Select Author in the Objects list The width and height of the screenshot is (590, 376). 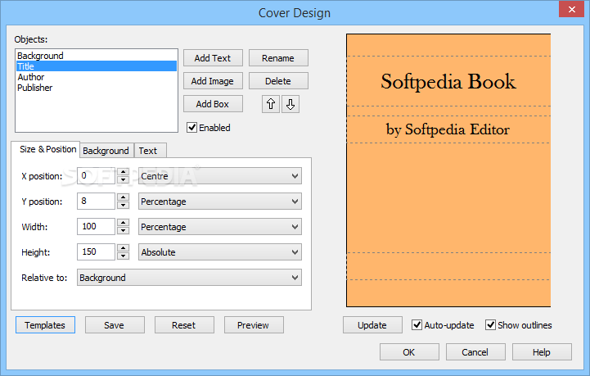pos(97,77)
